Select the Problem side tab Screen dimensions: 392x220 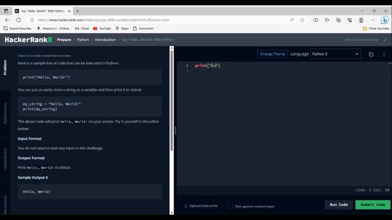5,67
